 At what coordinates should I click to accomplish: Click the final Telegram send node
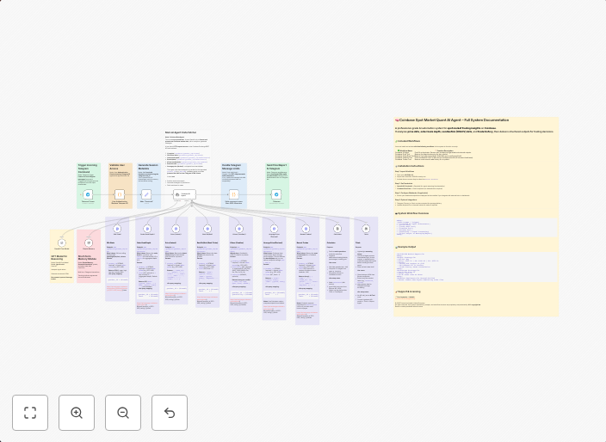tap(276, 194)
